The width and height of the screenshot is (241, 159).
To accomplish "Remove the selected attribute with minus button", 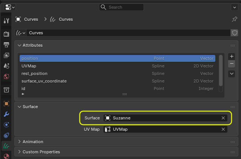I will coord(232,64).
